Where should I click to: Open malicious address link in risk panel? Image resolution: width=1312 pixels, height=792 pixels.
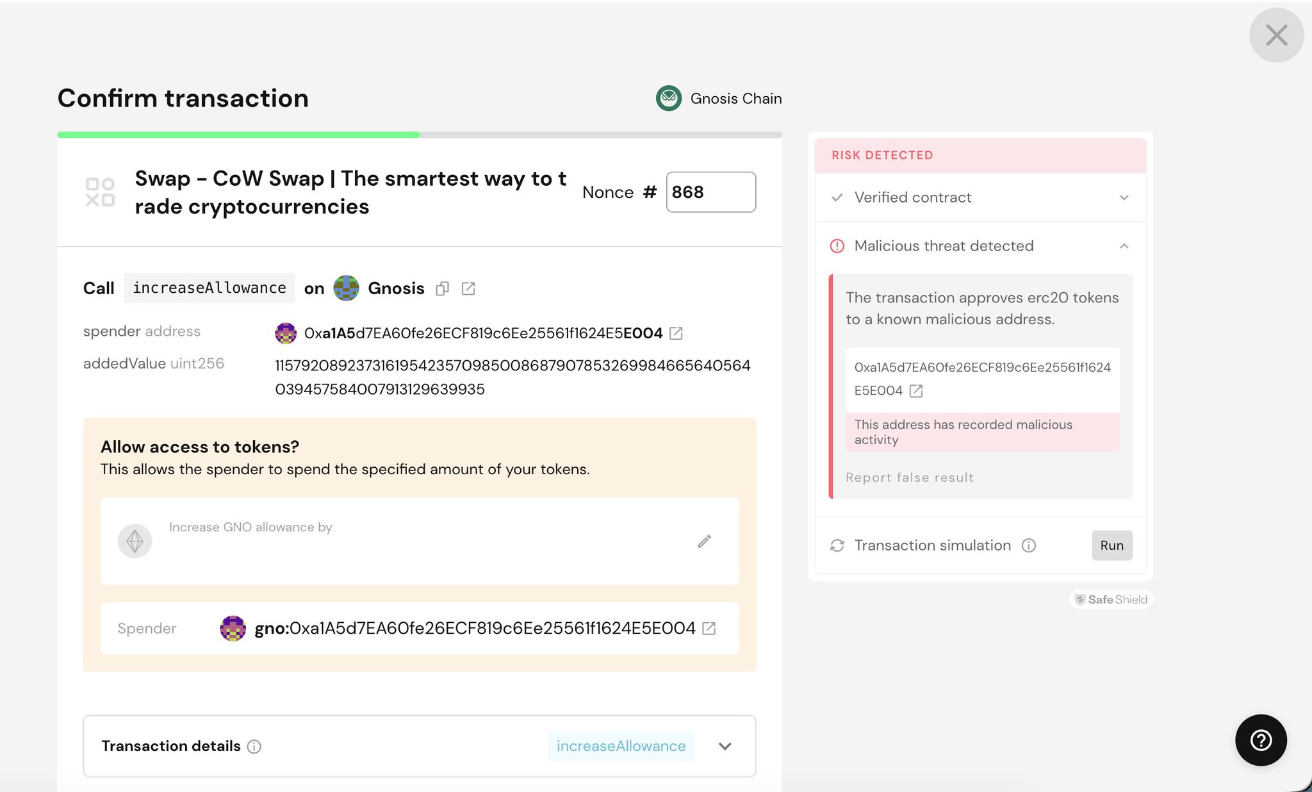click(x=916, y=391)
